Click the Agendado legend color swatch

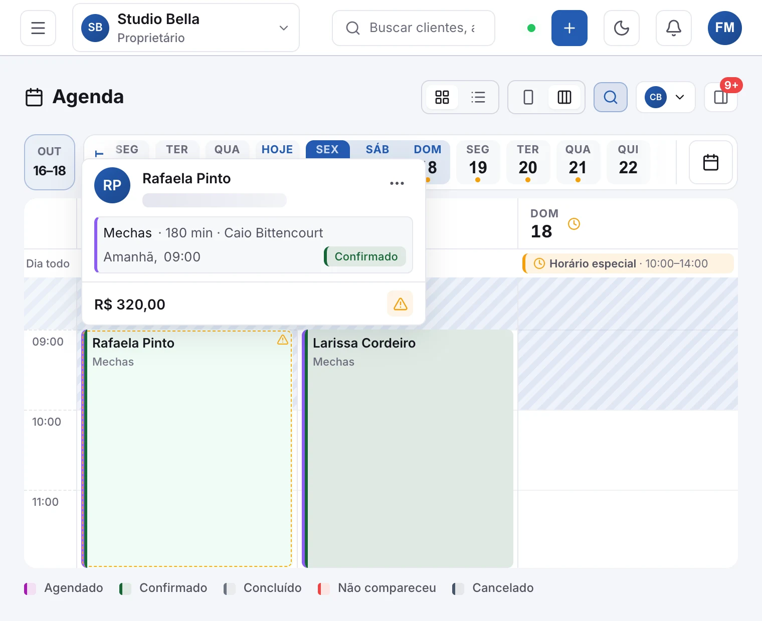click(30, 588)
